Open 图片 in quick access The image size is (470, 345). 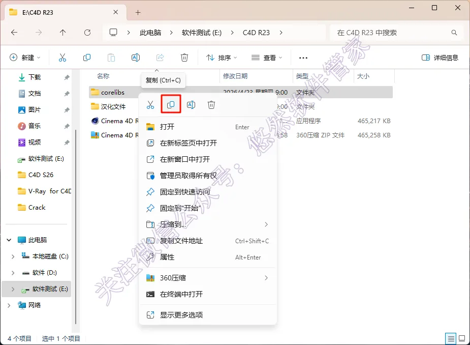pos(35,109)
